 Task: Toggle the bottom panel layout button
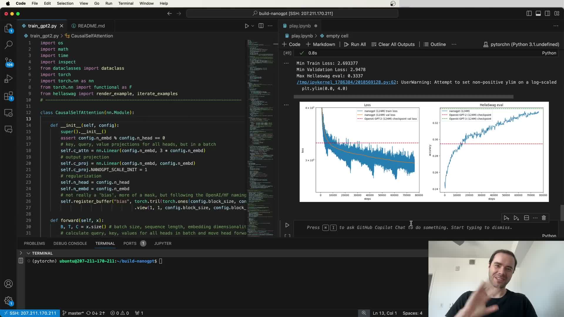click(538, 14)
